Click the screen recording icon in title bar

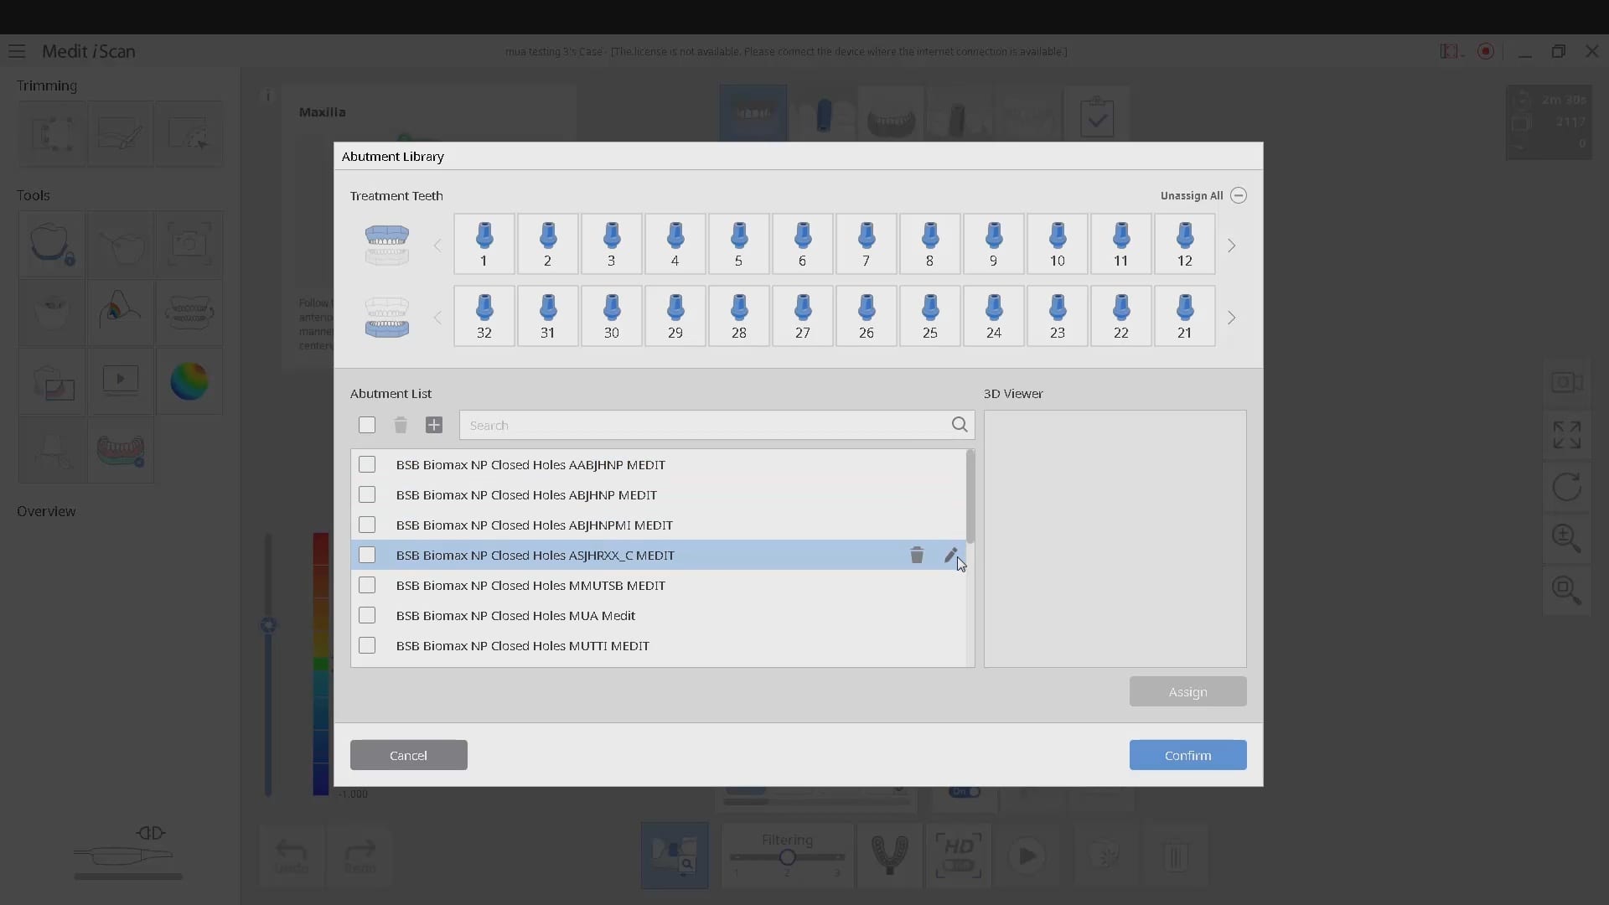click(1486, 51)
